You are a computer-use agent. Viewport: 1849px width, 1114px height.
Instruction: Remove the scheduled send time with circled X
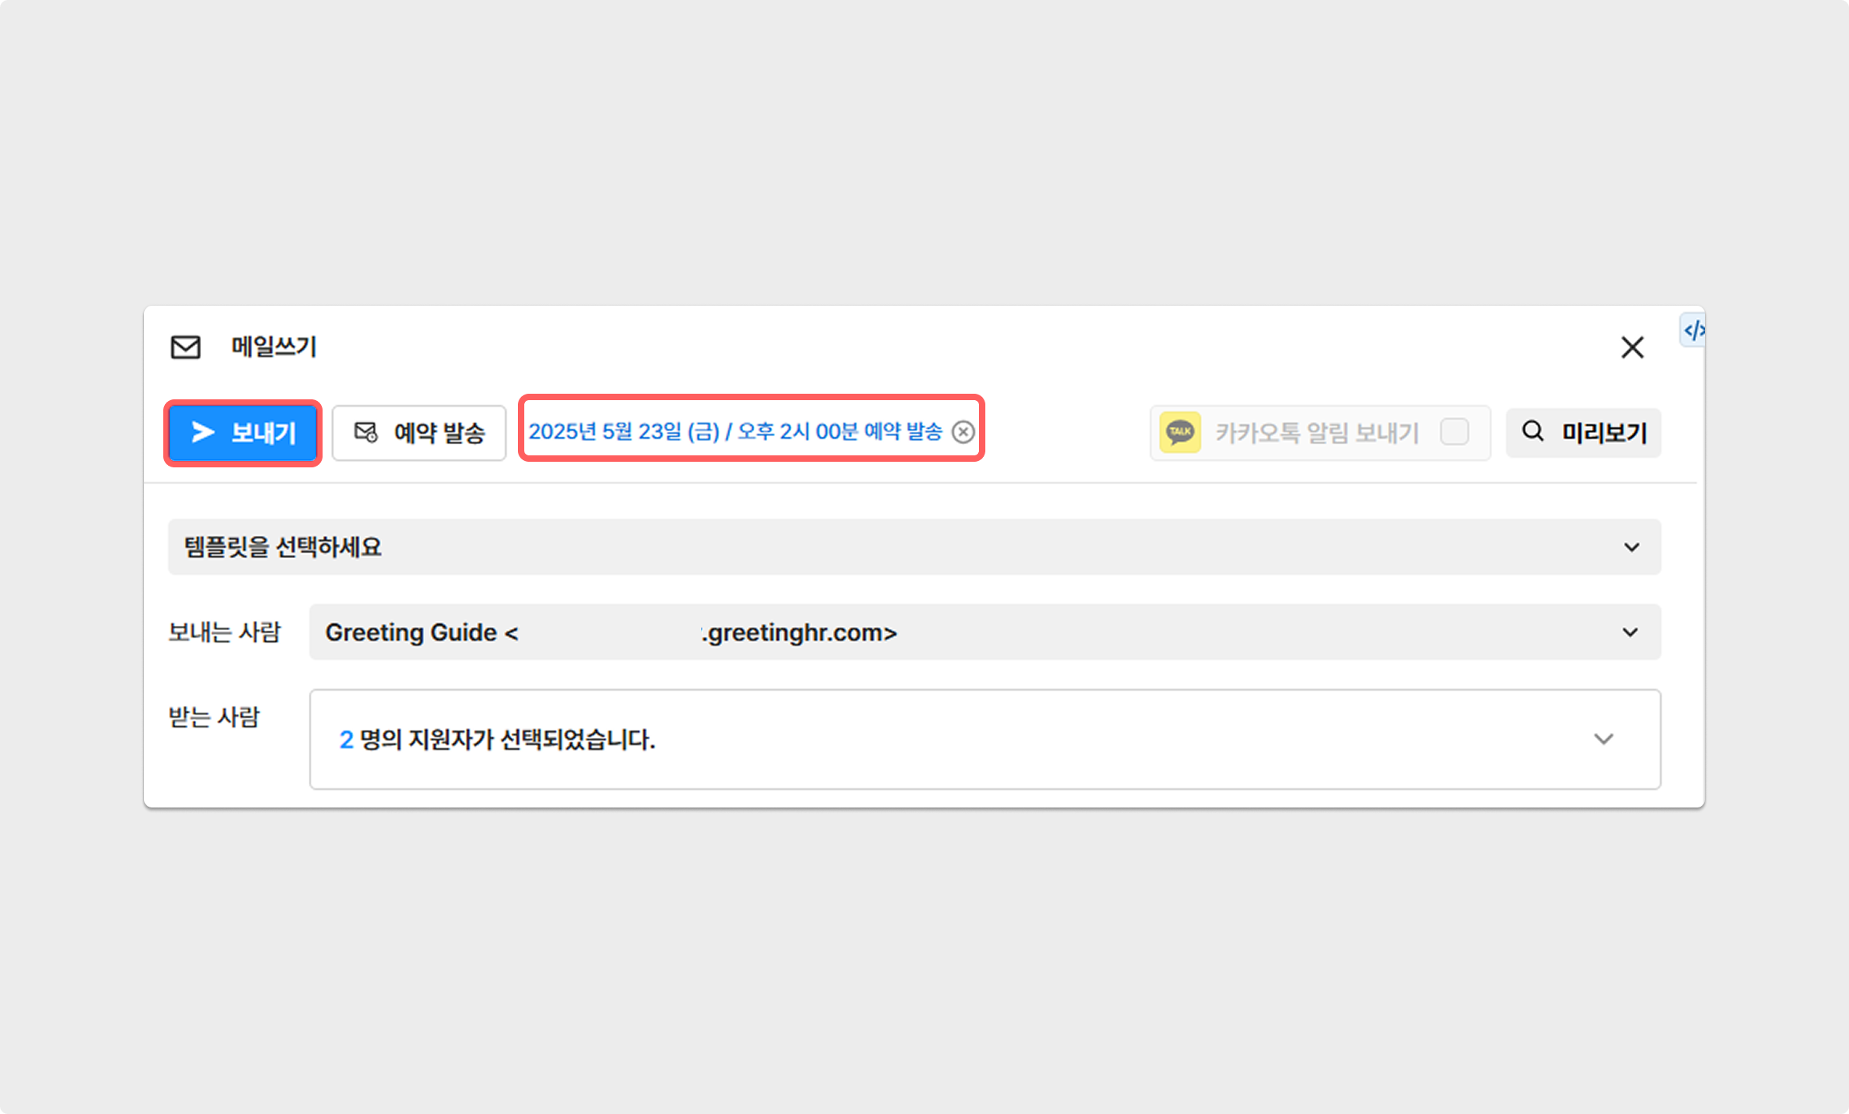click(963, 432)
